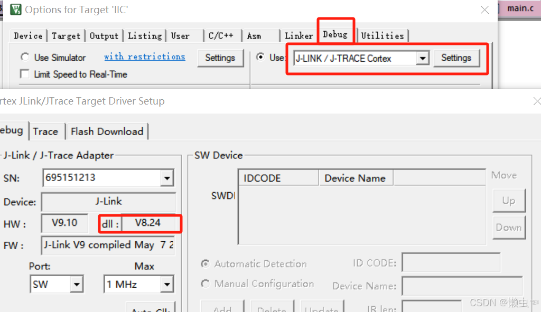Close the Options for Target 'IIC' dialog
The width and height of the screenshot is (541, 312).
pyautogui.click(x=485, y=10)
